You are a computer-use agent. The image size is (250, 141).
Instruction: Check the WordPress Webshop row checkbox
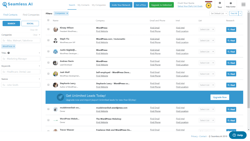pos(48,120)
